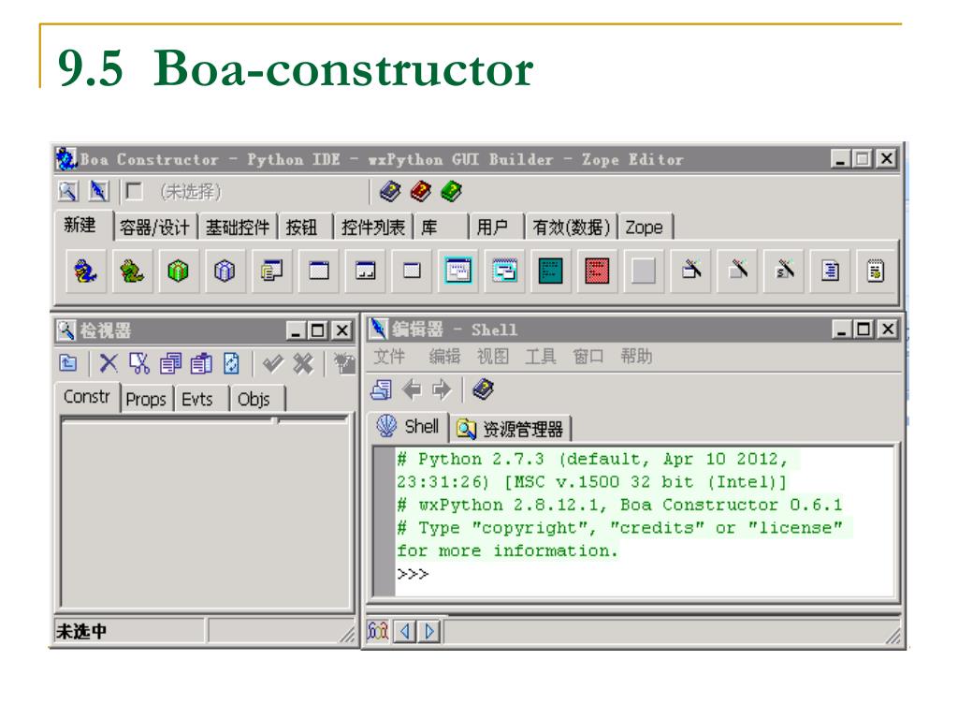Click the stacked overlapping windows palette icon
958x719 pixels.
click(x=271, y=271)
